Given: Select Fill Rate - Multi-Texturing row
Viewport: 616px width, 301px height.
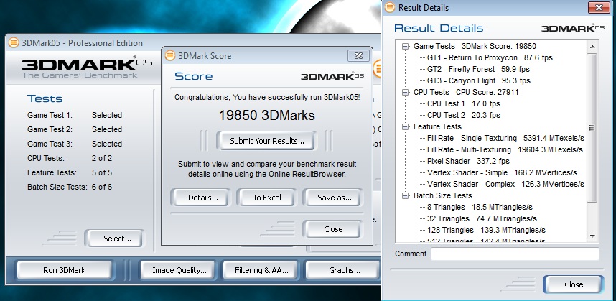Looking at the screenshot, I should (x=505, y=149).
